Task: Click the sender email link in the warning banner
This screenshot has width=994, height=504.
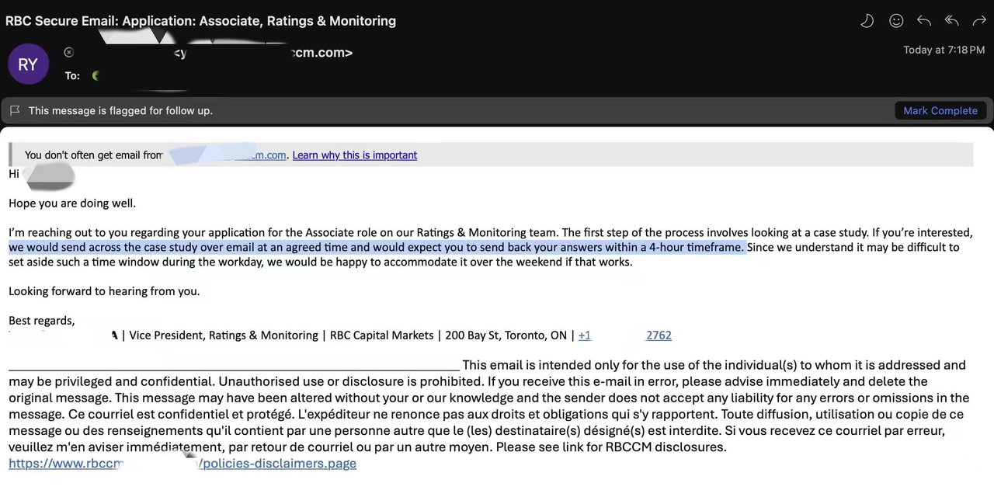Action: click(264, 155)
